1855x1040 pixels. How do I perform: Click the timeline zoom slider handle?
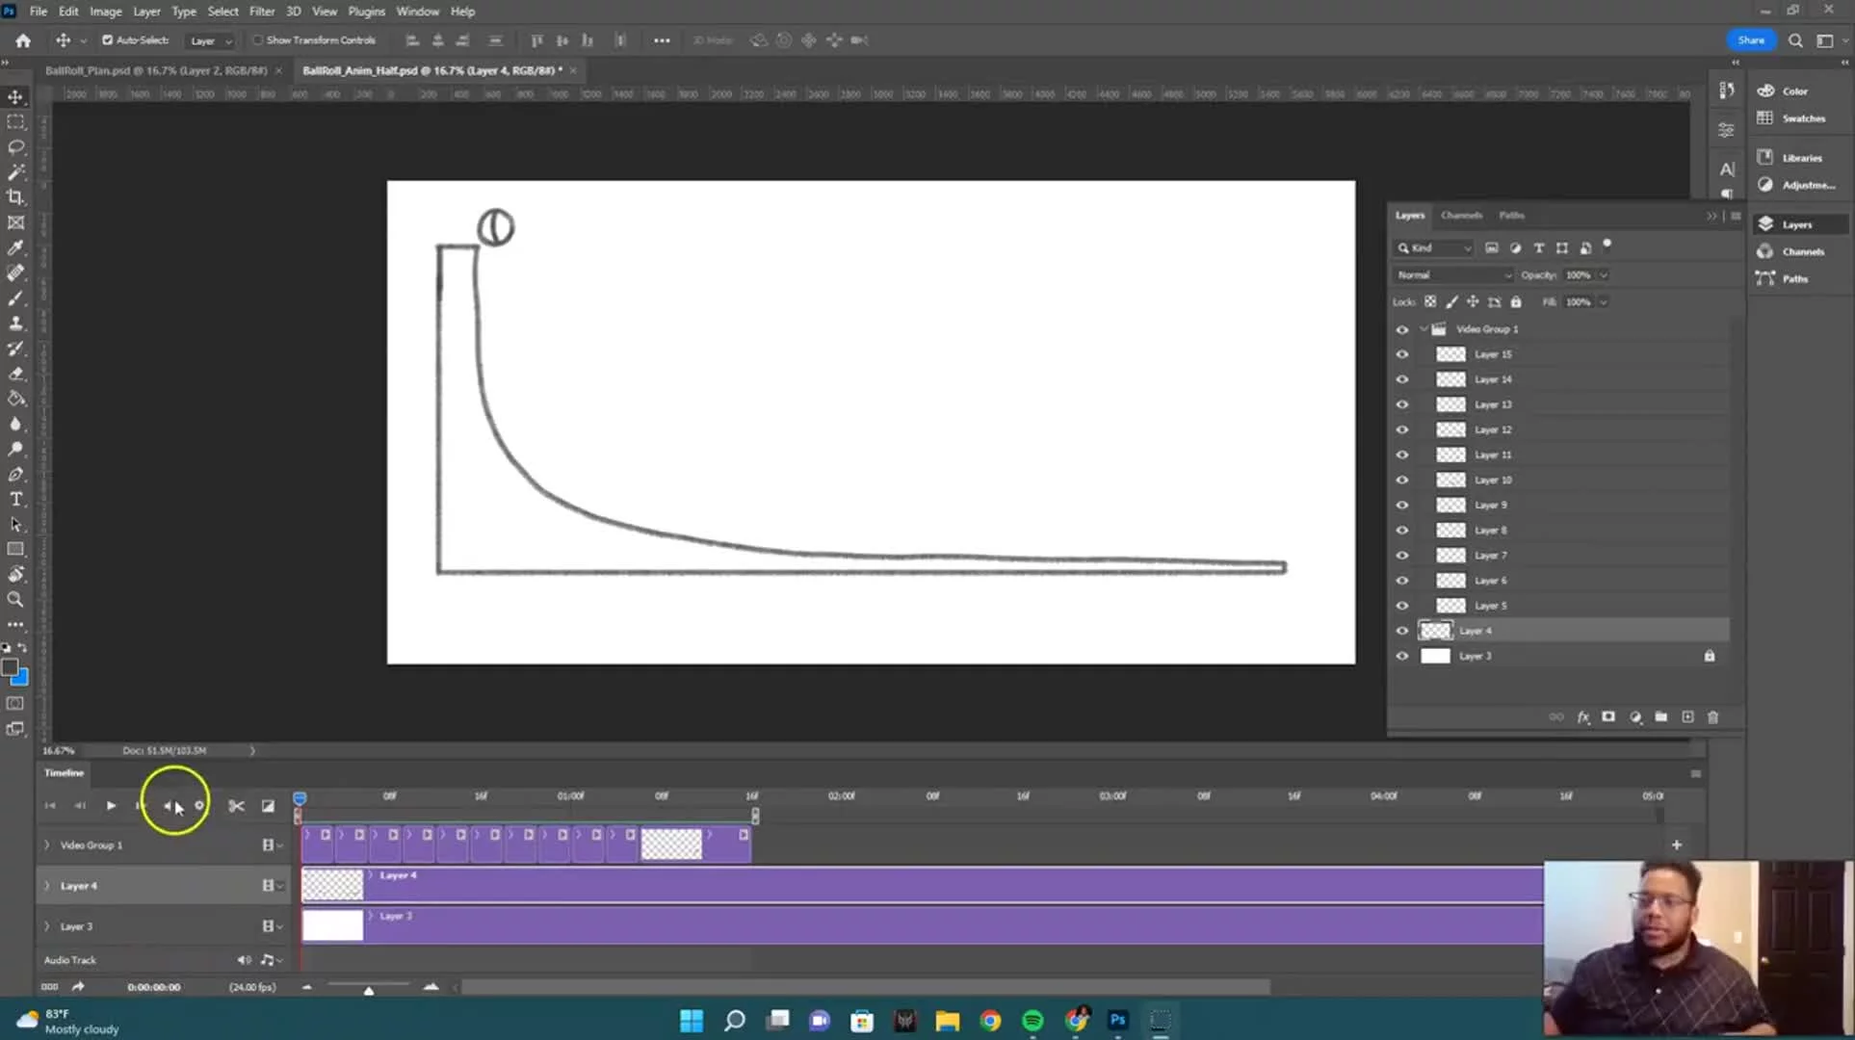[369, 990]
